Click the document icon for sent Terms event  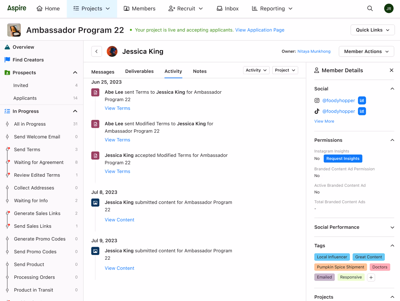pyautogui.click(x=95, y=93)
